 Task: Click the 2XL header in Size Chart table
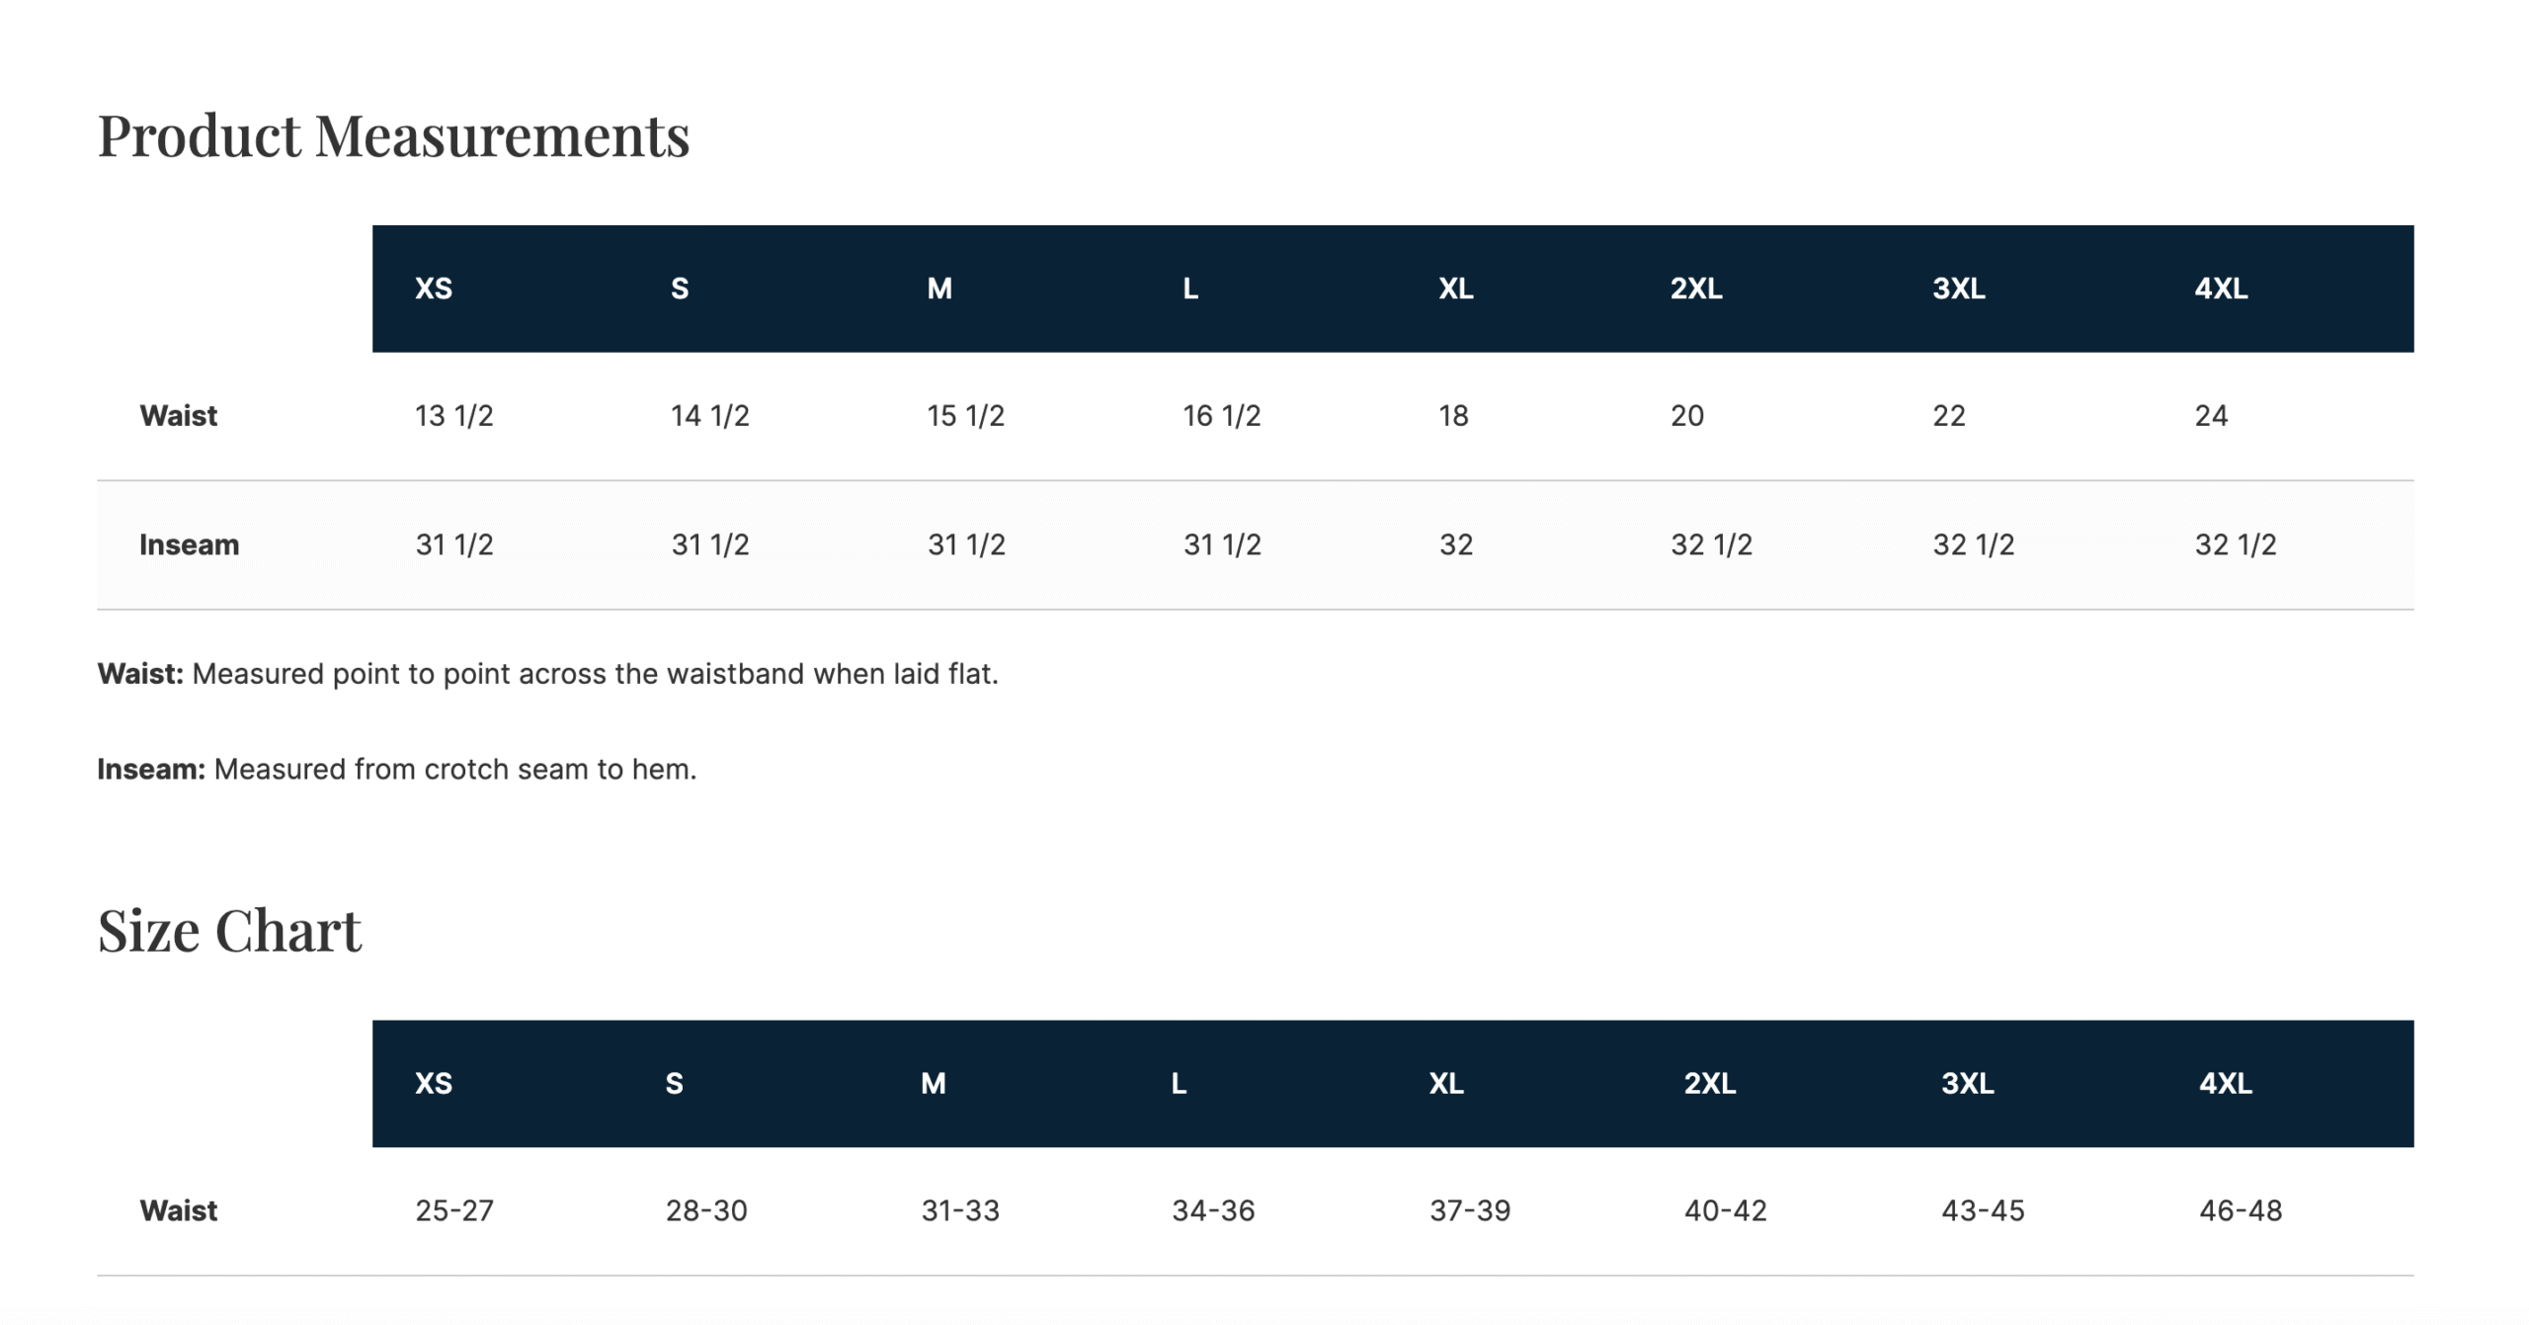(x=1709, y=1084)
